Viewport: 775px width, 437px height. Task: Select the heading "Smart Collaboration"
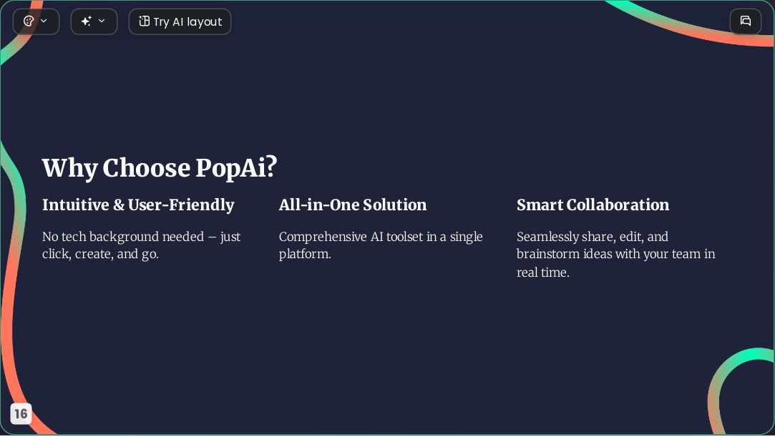(593, 205)
